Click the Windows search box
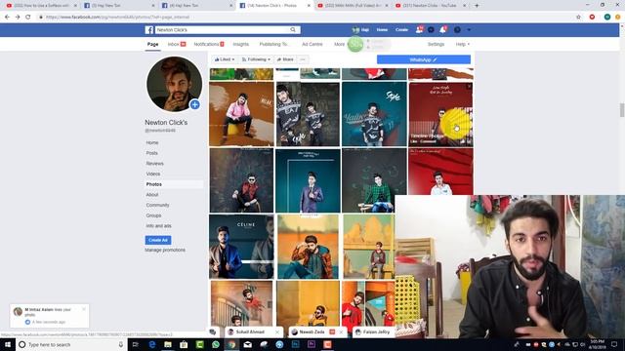Image resolution: width=625 pixels, height=351 pixels. tap(71, 344)
